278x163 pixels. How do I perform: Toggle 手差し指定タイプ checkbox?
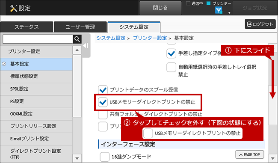[x=171, y=53]
